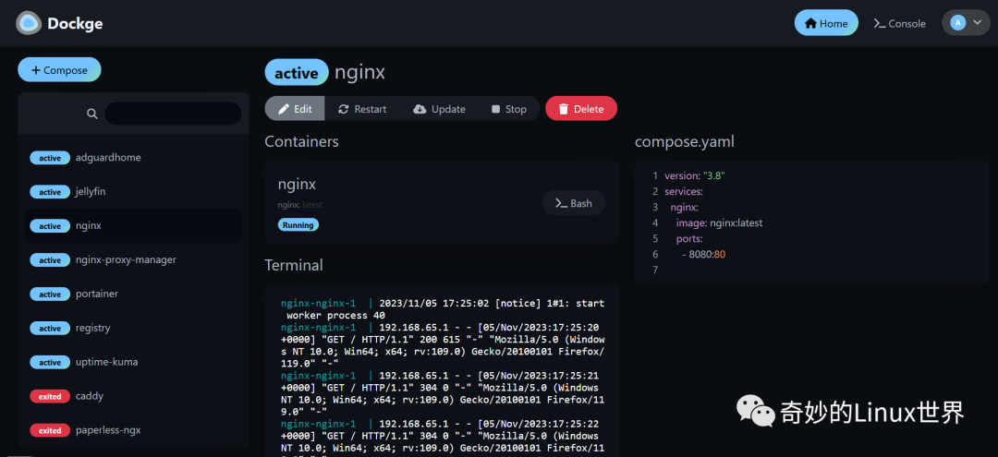Click the active badge beside nginx title
This screenshot has width=998, height=457.
pos(297,72)
